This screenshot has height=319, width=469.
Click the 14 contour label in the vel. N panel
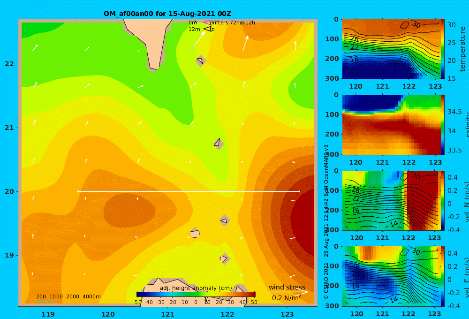click(x=394, y=224)
